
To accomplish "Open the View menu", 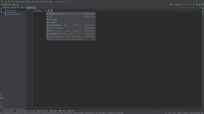I will (x=13, y=2).
